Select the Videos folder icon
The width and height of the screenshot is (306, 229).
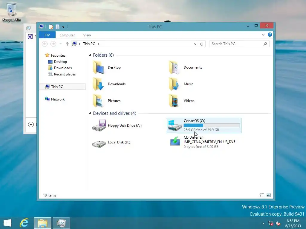(x=174, y=101)
